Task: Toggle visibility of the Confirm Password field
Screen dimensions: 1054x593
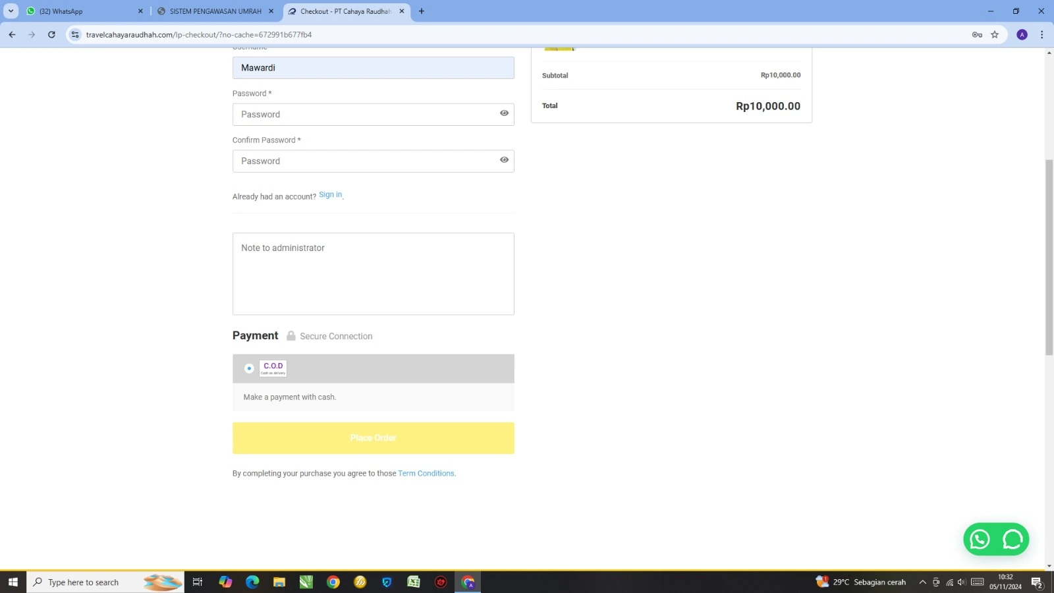Action: coord(504,160)
